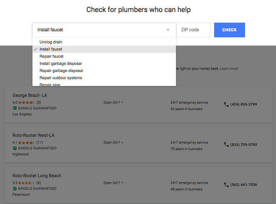Focus the ZIP code input field

coord(193,30)
